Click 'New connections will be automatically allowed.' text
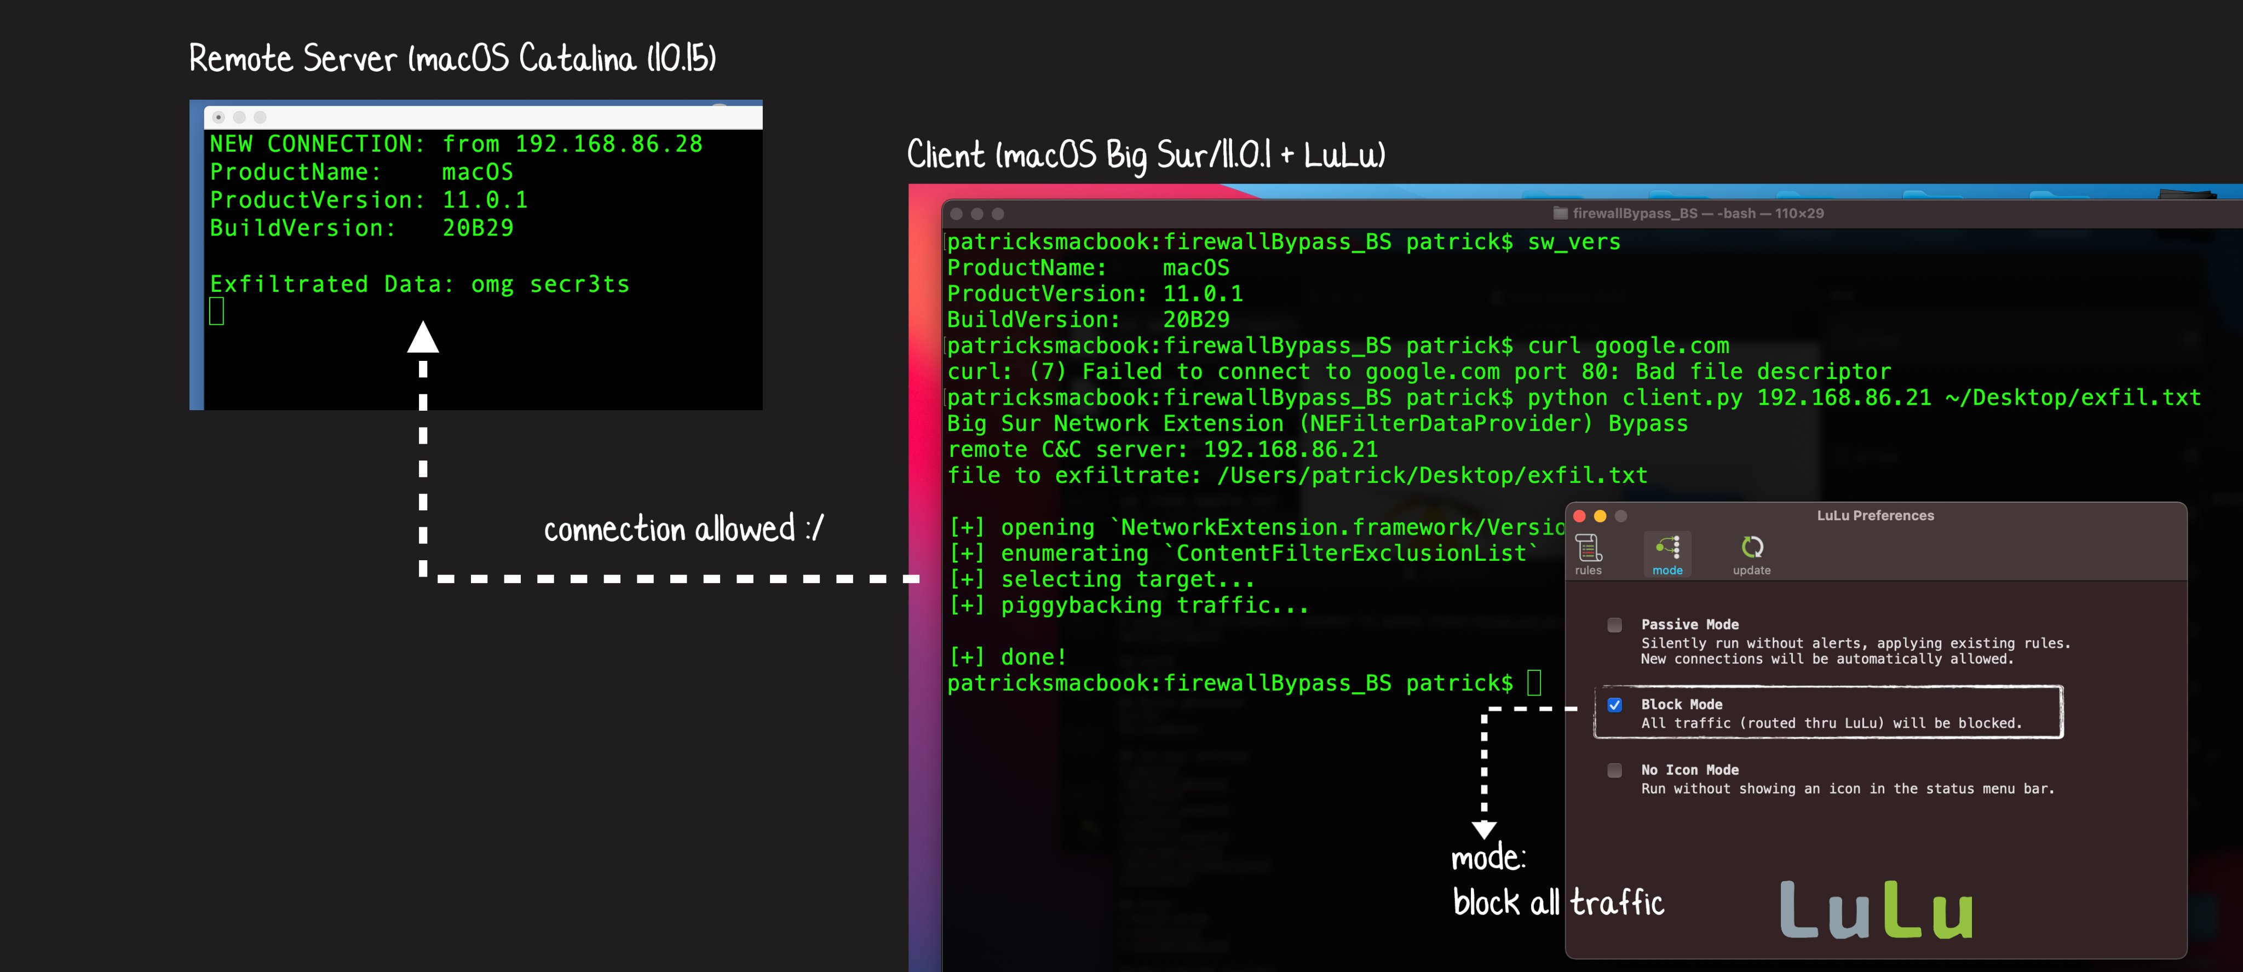Image resolution: width=2243 pixels, height=972 pixels. click(x=1828, y=659)
